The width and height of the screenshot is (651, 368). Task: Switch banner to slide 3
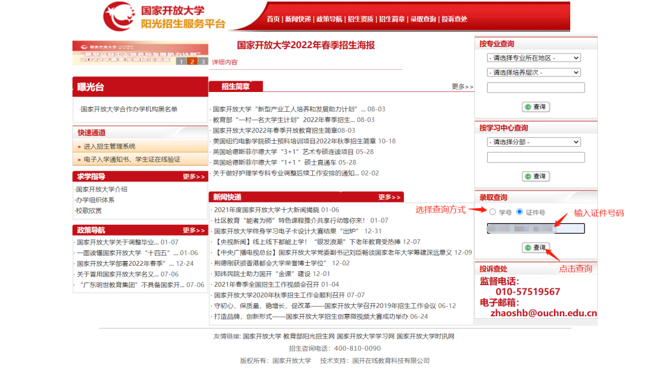click(203, 61)
